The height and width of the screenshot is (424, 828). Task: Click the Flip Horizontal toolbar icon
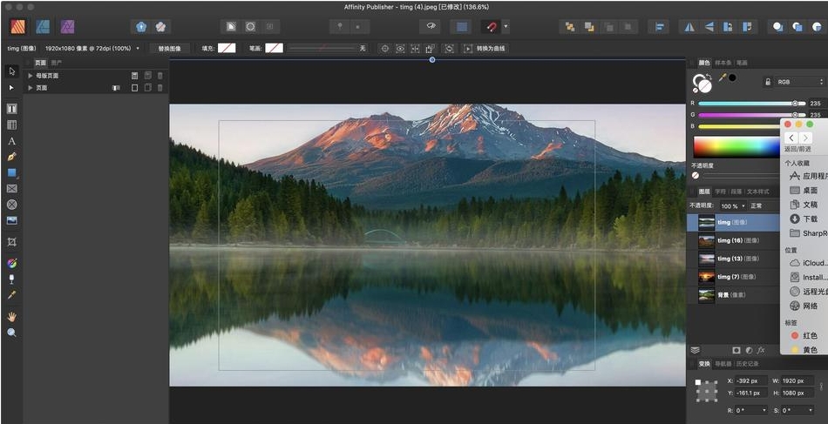click(689, 27)
